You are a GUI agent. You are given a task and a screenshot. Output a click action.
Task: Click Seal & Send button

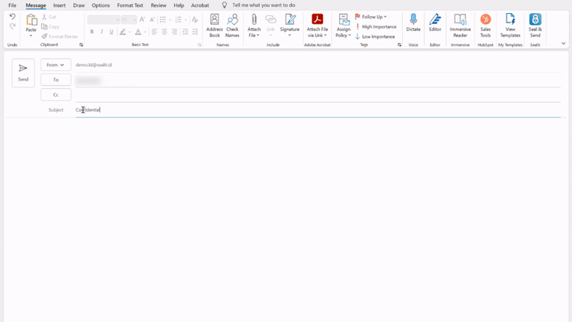535,26
